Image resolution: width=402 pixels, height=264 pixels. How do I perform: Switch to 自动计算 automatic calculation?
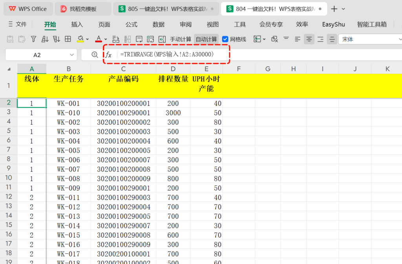(206, 39)
